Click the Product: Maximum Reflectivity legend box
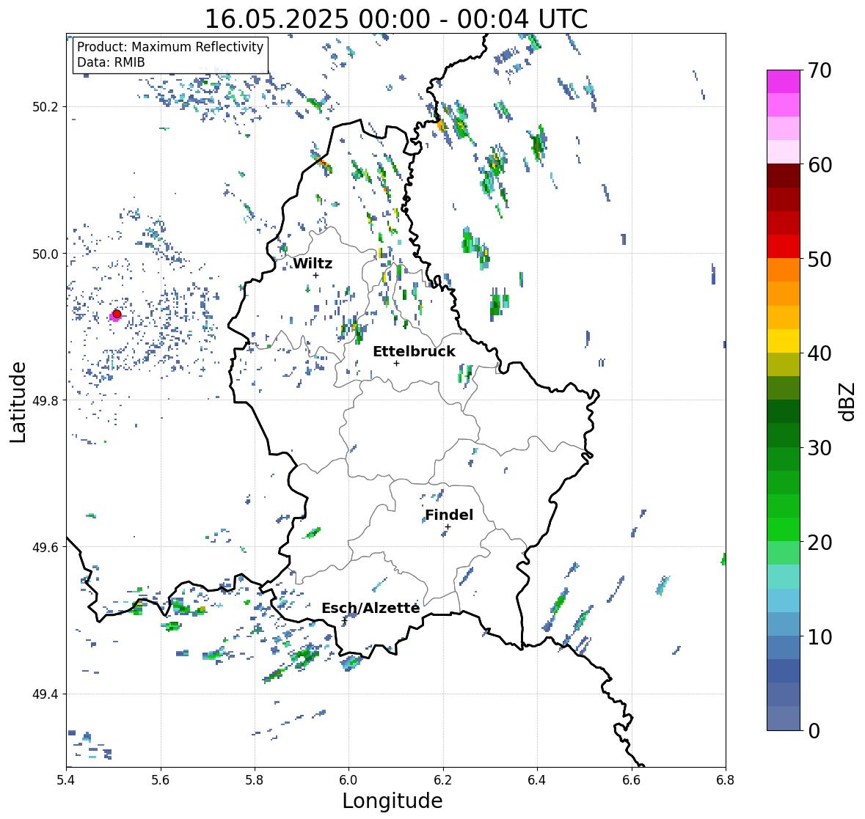The width and height of the screenshot is (865, 819). click(x=170, y=54)
